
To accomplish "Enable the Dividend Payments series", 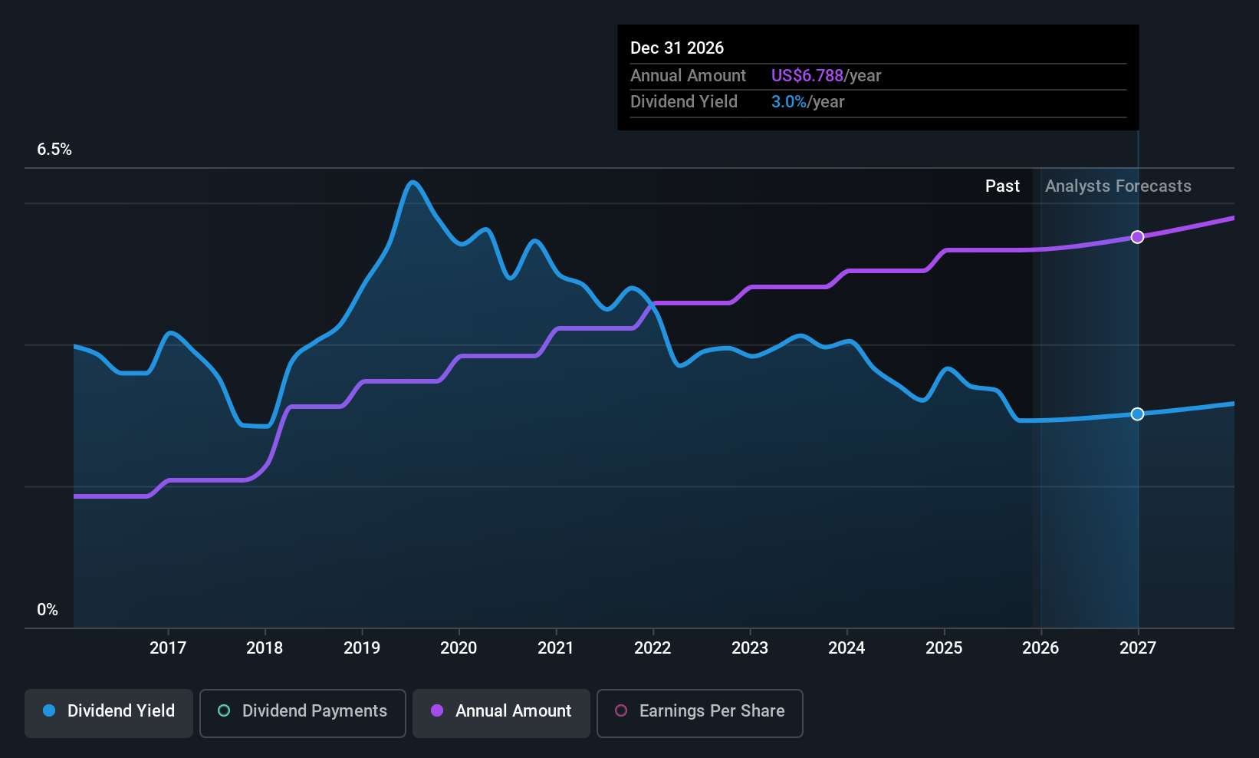I will (x=302, y=712).
